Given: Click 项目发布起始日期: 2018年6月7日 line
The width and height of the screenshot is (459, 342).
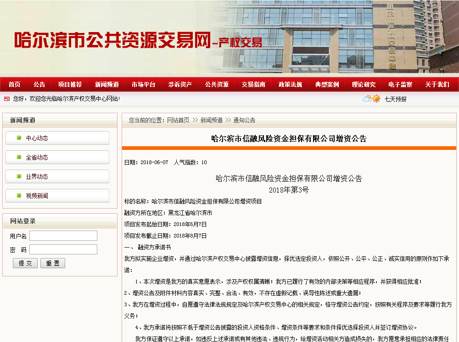Looking at the screenshot, I should [x=165, y=224].
